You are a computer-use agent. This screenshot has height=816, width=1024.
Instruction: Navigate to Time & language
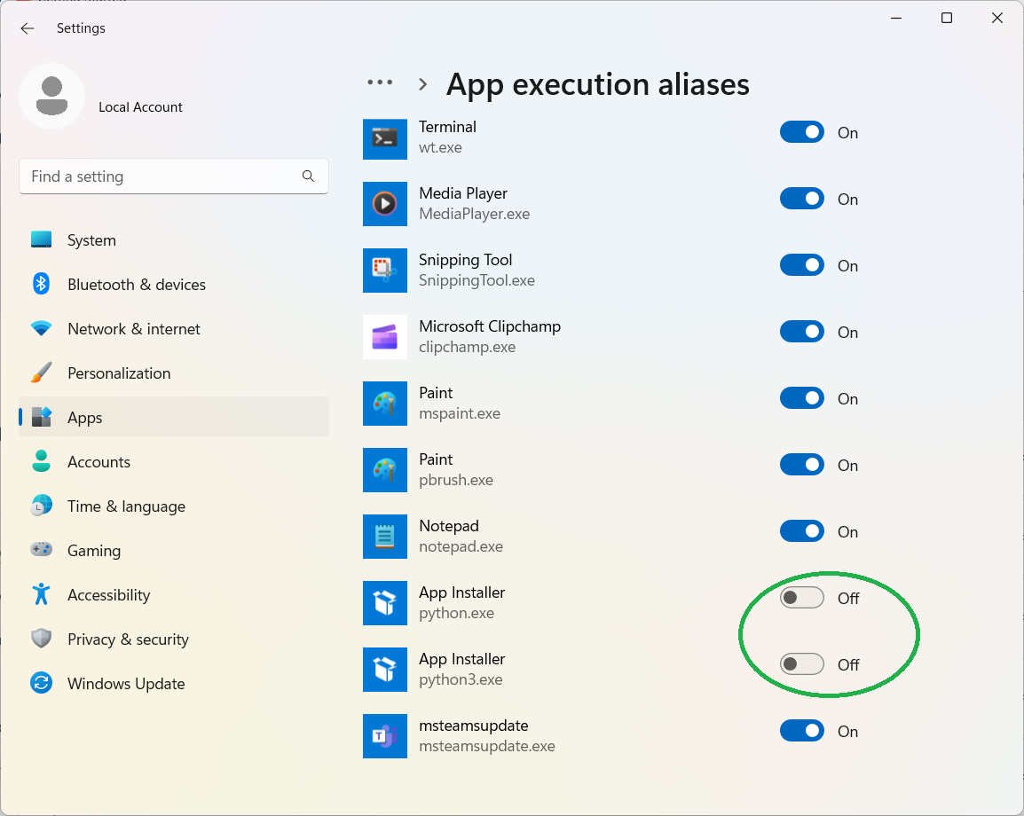pos(174,506)
